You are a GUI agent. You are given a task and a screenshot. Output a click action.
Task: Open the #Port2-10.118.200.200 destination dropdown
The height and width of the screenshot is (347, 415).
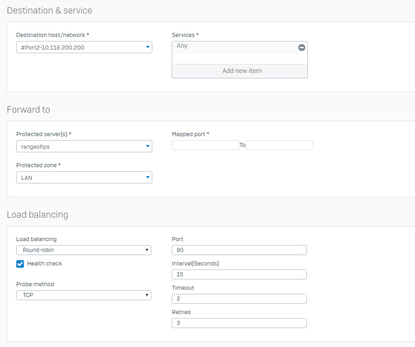tap(81, 47)
